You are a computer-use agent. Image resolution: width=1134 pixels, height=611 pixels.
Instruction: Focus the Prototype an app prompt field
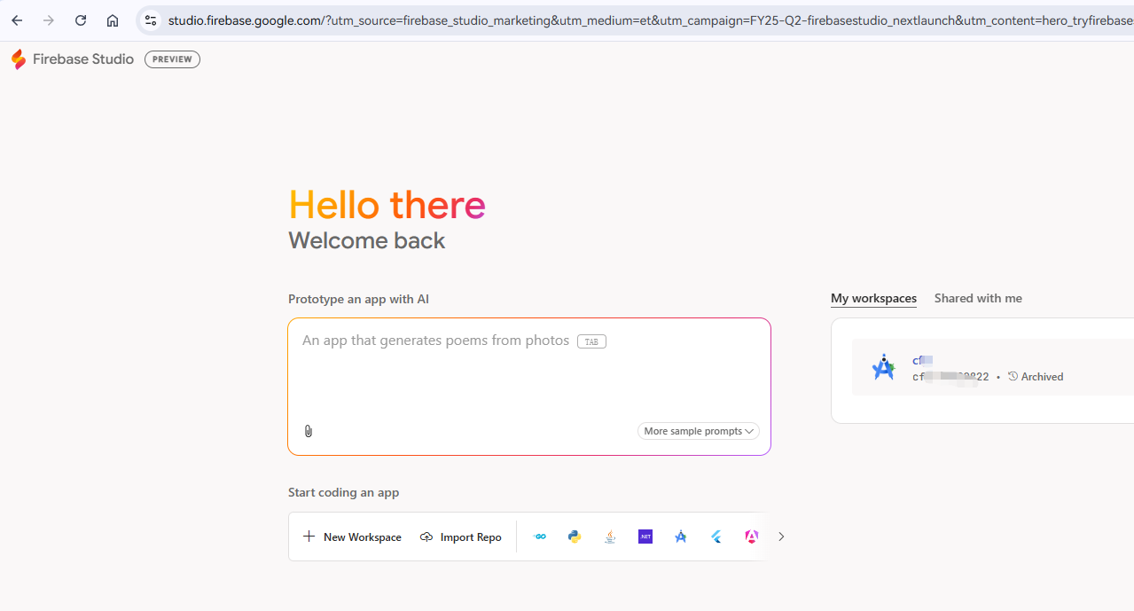coord(529,387)
